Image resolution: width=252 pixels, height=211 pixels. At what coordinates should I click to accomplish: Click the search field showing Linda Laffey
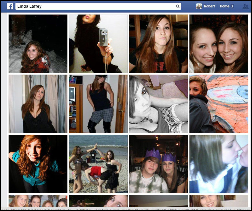coord(94,6)
